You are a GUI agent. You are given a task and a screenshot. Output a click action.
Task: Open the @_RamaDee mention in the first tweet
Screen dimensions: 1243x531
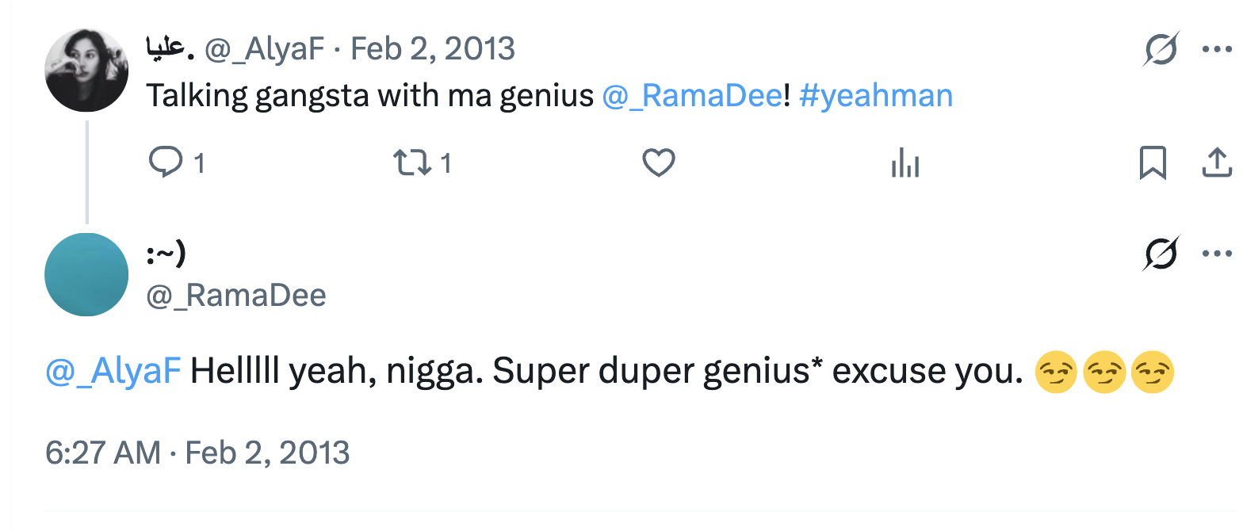coord(692,96)
